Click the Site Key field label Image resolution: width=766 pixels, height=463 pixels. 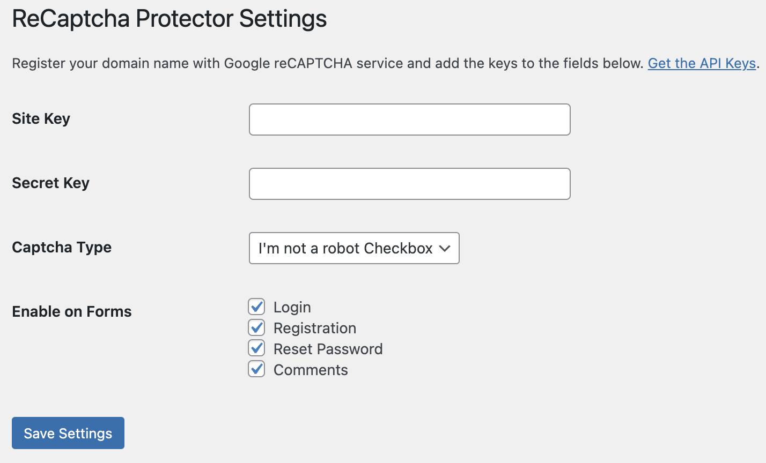pos(41,118)
